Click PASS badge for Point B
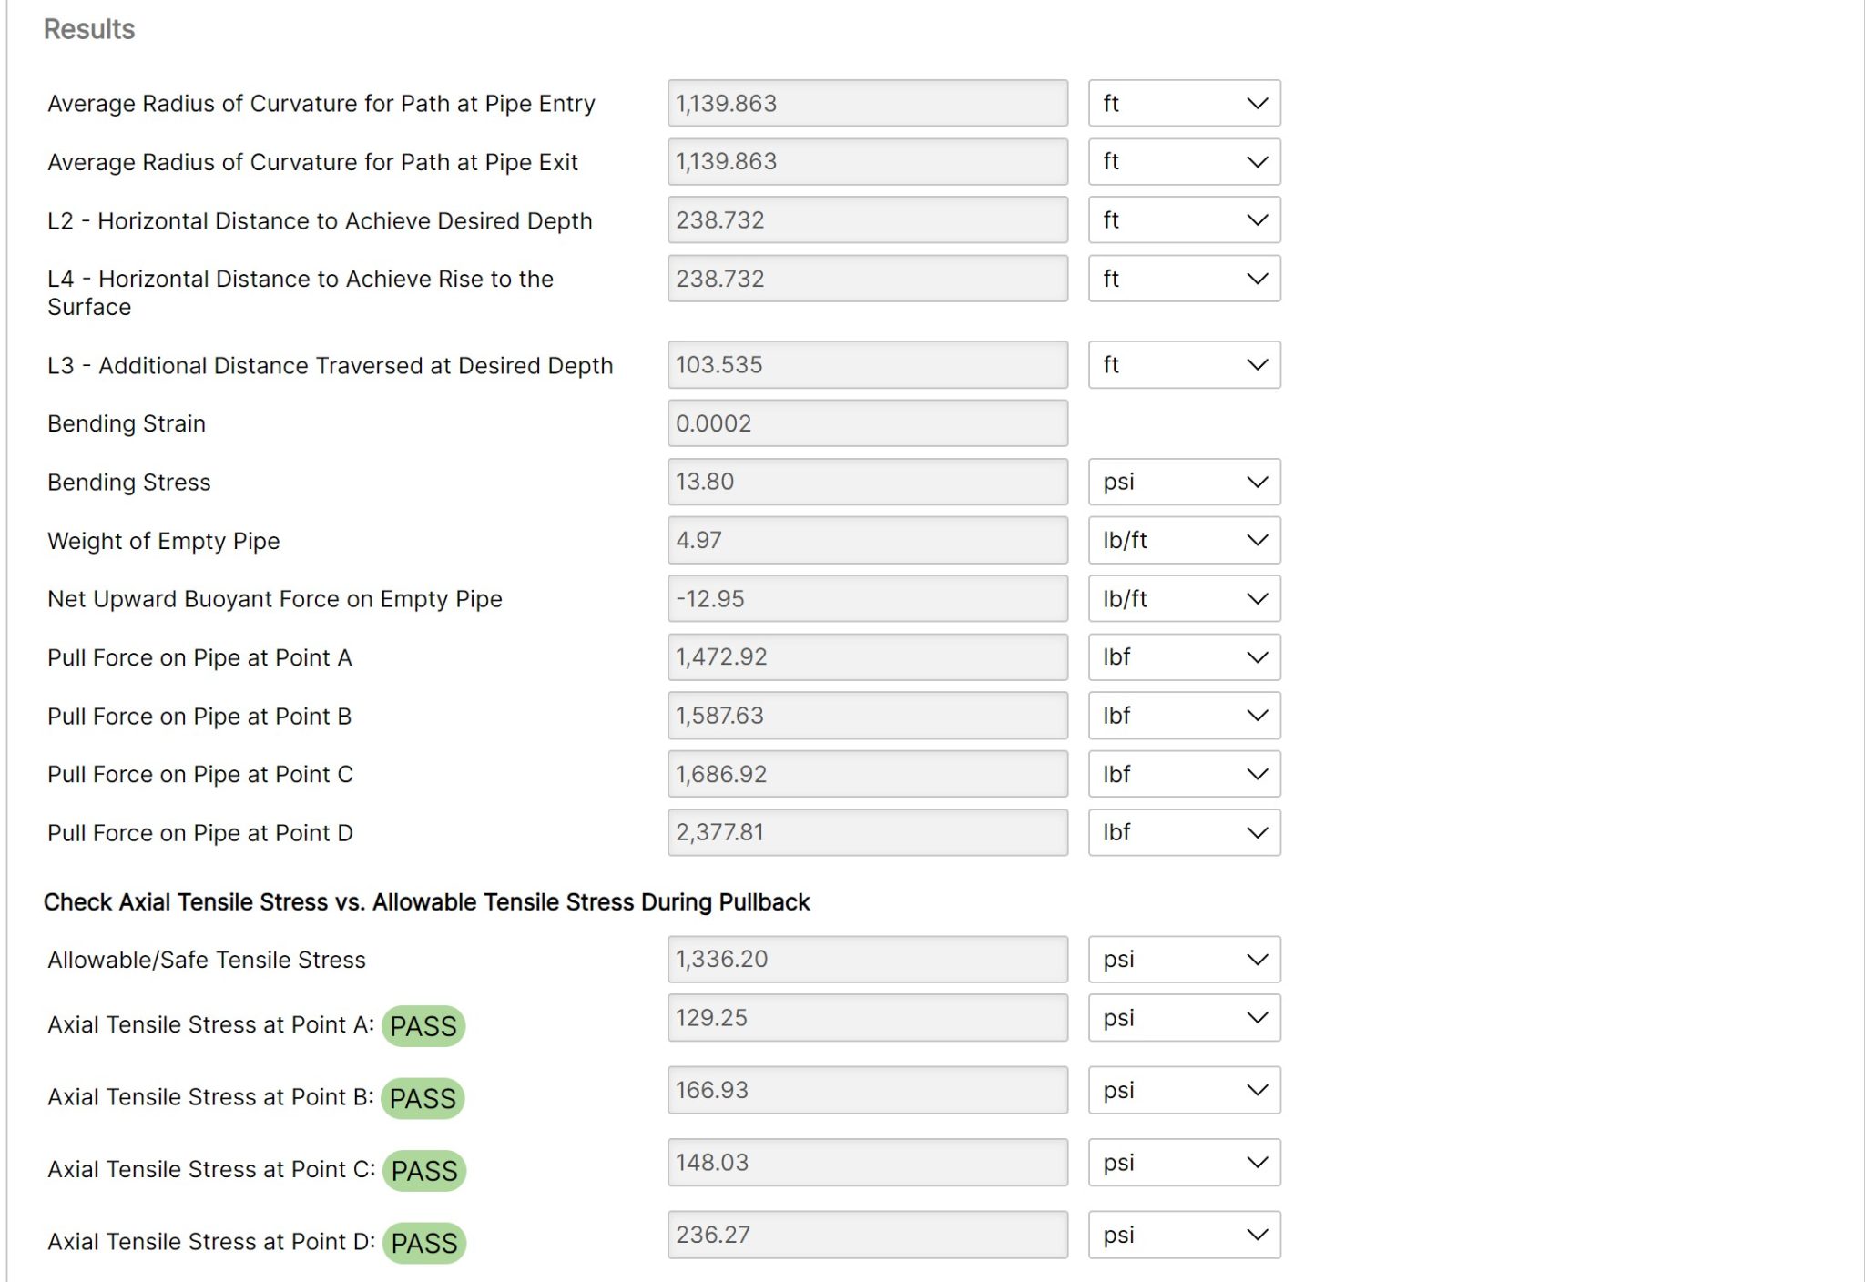This screenshot has height=1282, width=1865. coord(423,1098)
